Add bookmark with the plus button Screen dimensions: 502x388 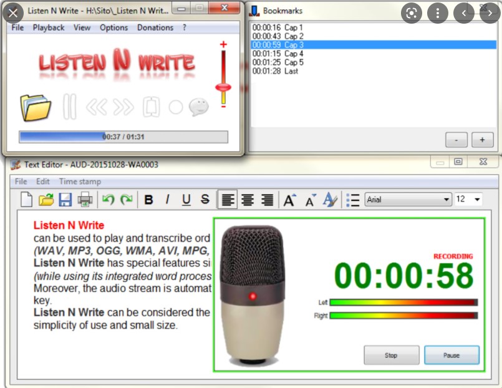click(x=482, y=140)
